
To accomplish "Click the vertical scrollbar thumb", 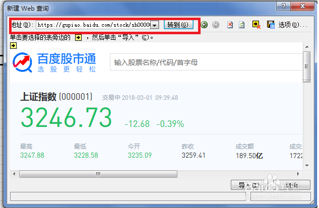I will click(306, 66).
